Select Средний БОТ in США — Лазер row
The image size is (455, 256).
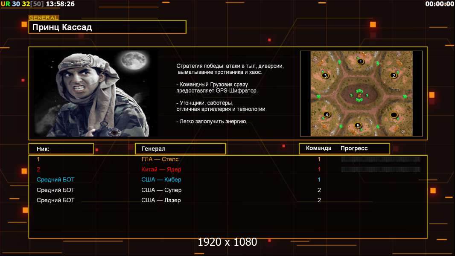coord(55,200)
